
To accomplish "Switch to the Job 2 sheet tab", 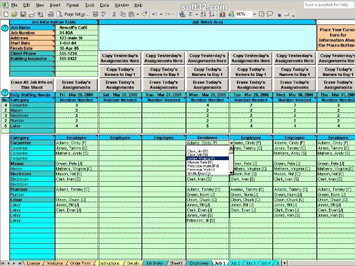I will click(x=235, y=263).
